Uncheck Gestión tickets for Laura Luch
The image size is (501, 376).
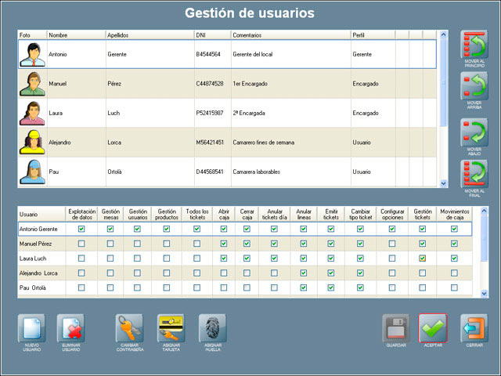423,258
